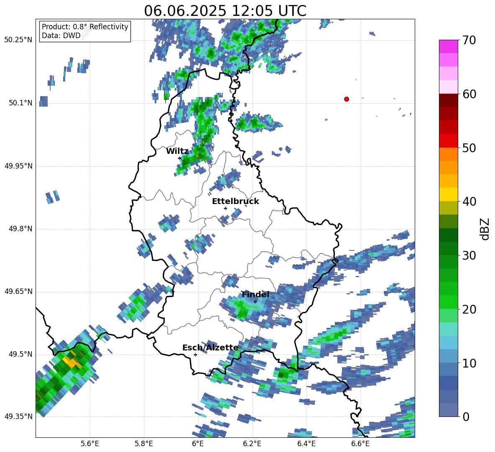Screen dimensions: 495x452
Task: Click the Esch/Alzette station cross marker
Action: tap(195, 355)
